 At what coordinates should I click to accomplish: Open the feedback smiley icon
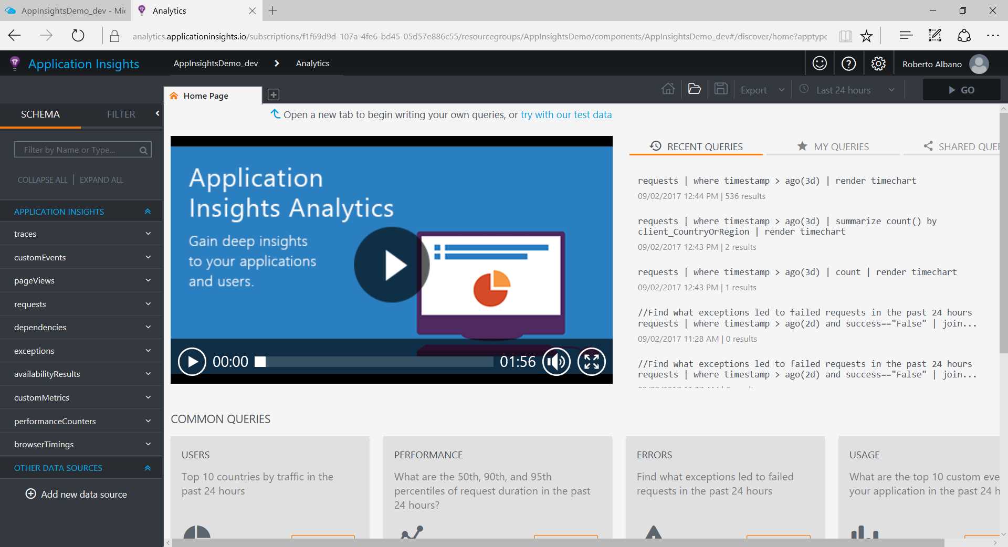point(820,63)
